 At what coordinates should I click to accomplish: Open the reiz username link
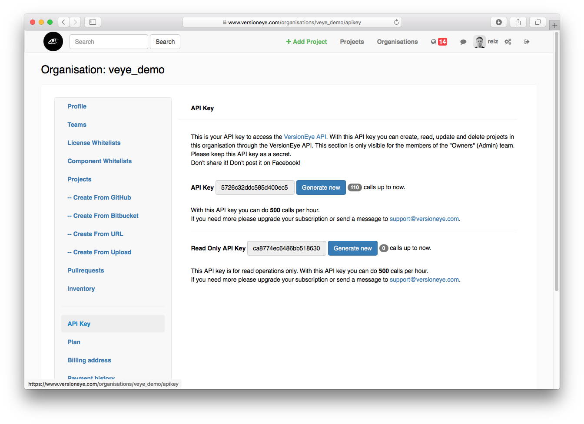coord(493,41)
